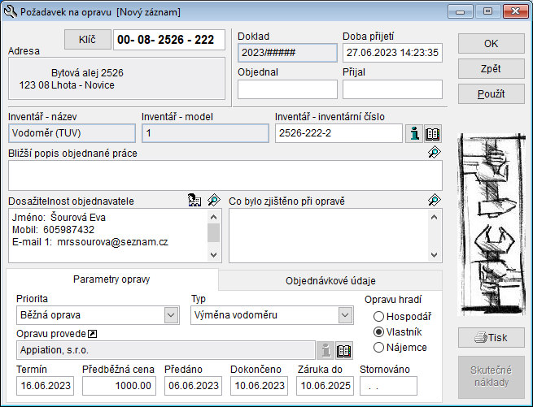Viewport: 533px width, 407px height.
Task: Click the Předběžná cena input field
Action: pyautogui.click(x=119, y=385)
